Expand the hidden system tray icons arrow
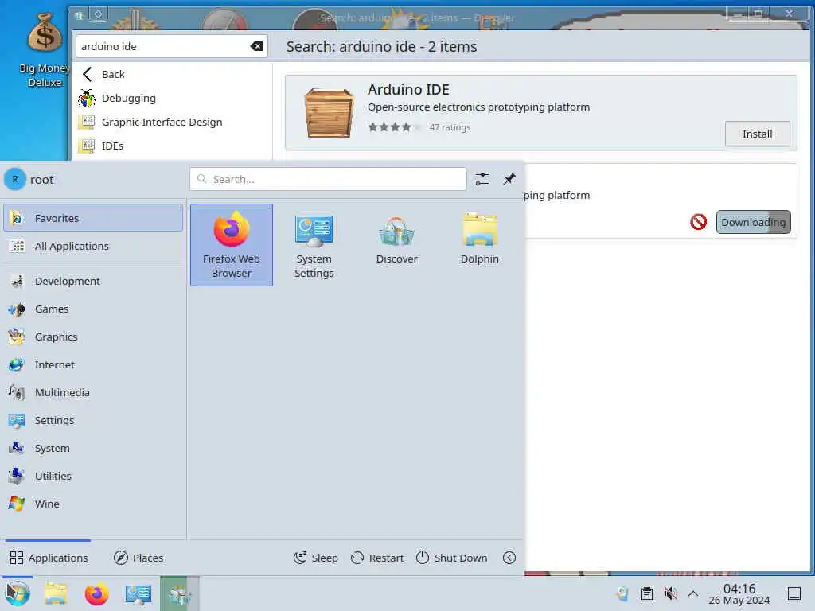The height and width of the screenshot is (611, 815). point(693,593)
